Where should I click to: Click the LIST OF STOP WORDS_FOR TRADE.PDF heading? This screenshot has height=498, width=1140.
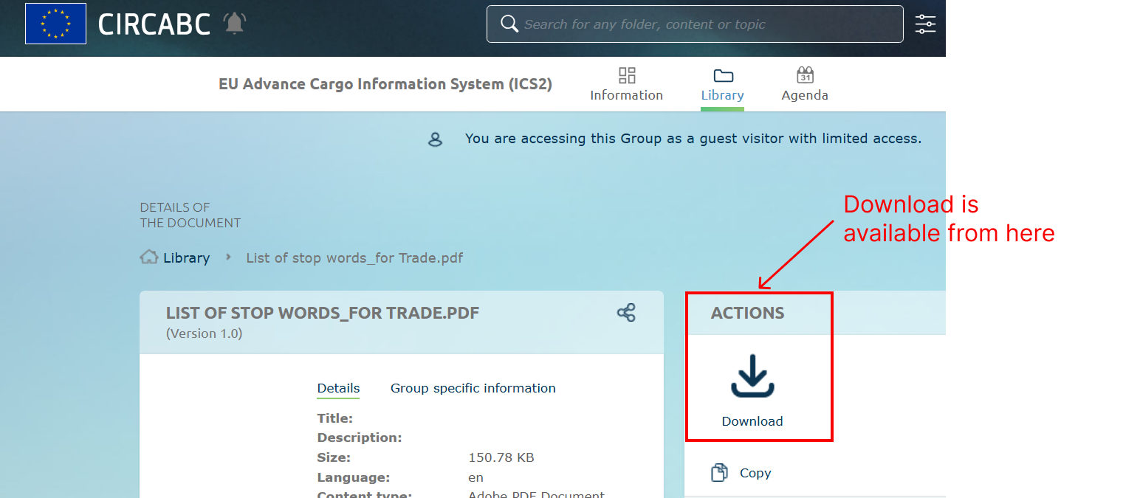pyautogui.click(x=322, y=313)
